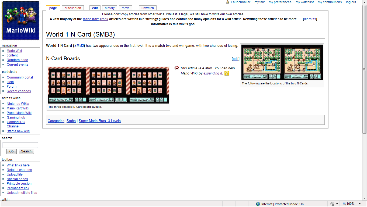The width and height of the screenshot is (367, 207).
Task: Open content link in navigation
Action: 12,55
